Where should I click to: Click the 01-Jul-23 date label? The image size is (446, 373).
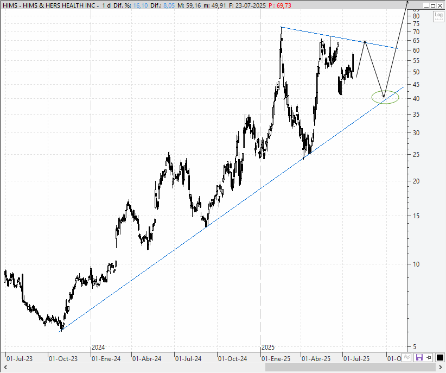coord(20,358)
